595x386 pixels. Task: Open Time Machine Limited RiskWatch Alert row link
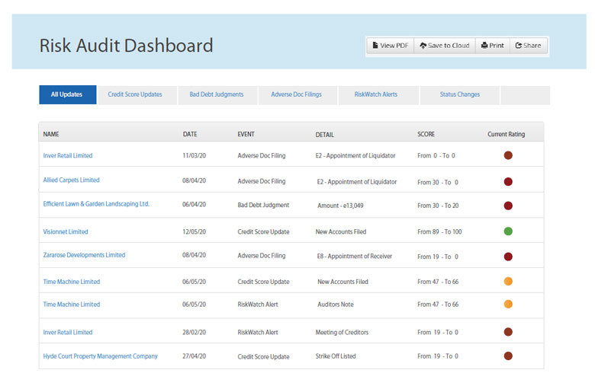[72, 305]
